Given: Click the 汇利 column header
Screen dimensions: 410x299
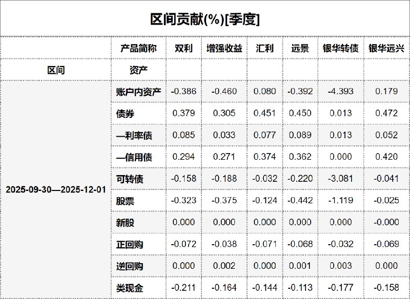Looking at the screenshot, I should [x=265, y=49].
